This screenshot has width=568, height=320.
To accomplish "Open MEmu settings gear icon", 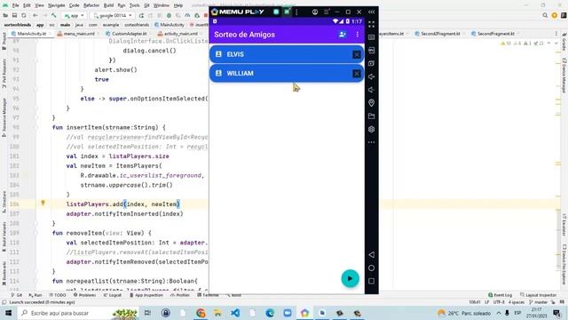I will (x=371, y=129).
